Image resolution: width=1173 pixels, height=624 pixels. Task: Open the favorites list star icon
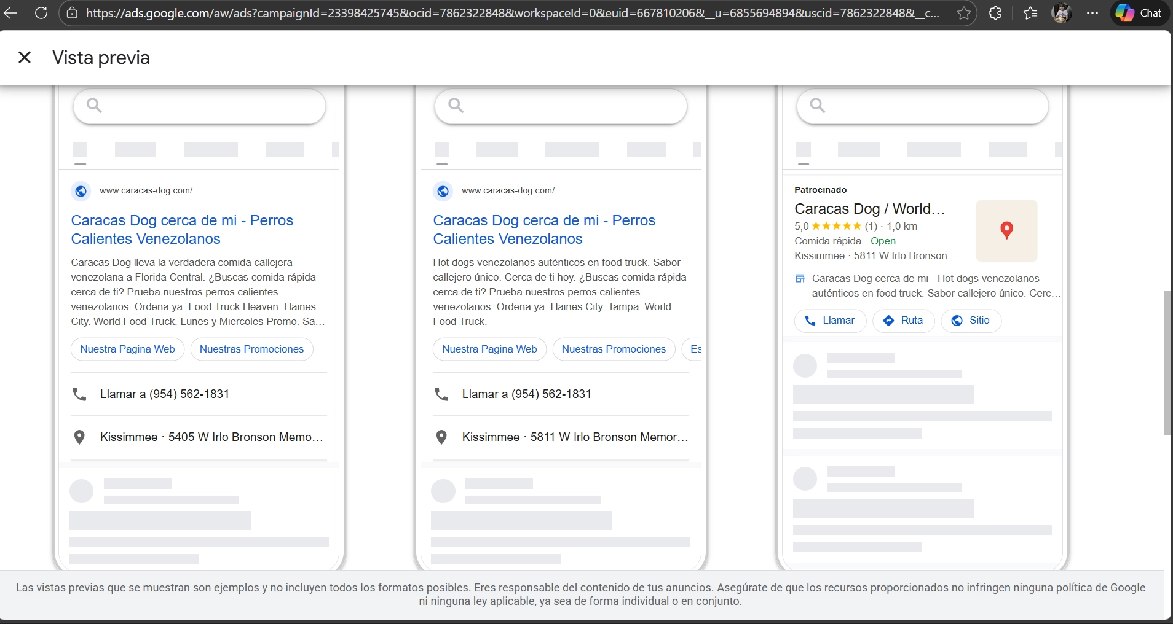coord(1030,13)
